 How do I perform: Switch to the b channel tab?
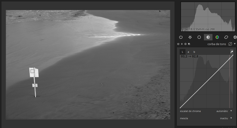coord(194,52)
